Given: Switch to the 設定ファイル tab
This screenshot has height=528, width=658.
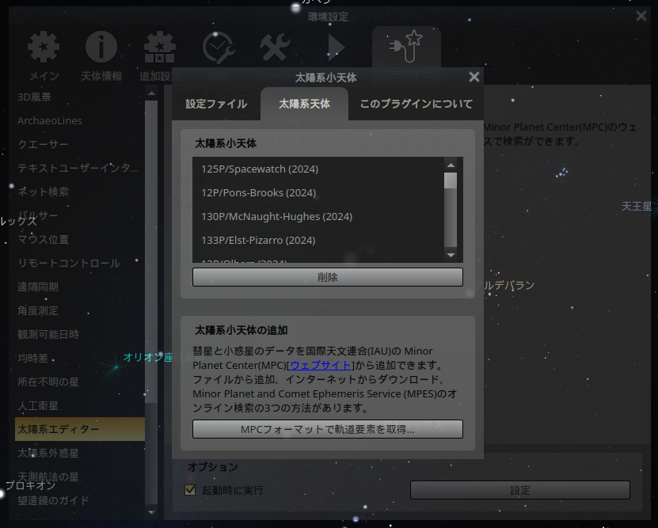Looking at the screenshot, I should tap(216, 104).
